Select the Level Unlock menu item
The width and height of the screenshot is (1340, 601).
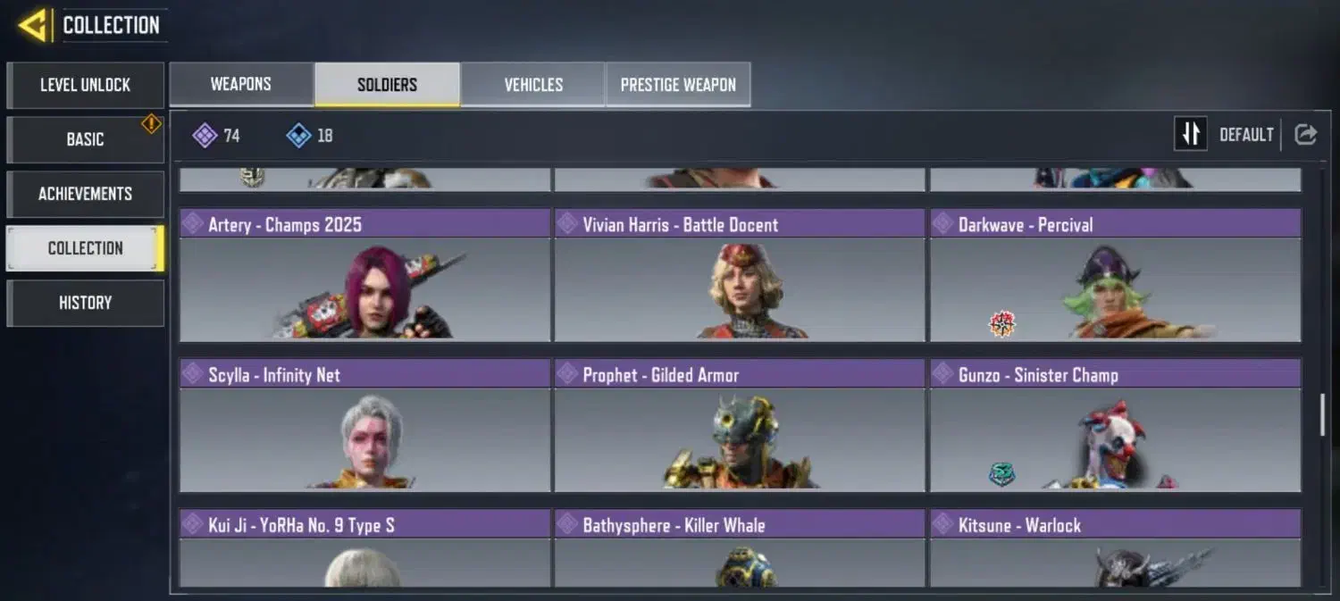[x=85, y=85]
